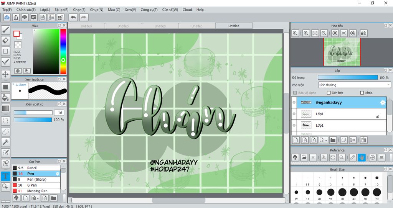Image resolution: width=393 pixels, height=208 pixels.
Task: Click transparent color swatch in Màu panel
Action: 18,45
